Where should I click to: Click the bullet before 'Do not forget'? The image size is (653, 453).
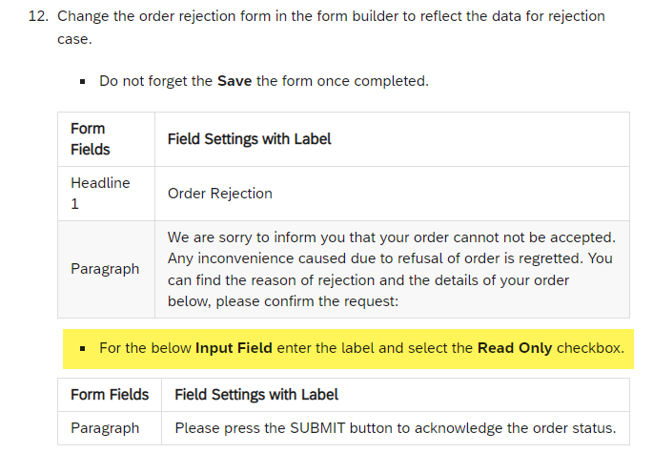[x=82, y=81]
